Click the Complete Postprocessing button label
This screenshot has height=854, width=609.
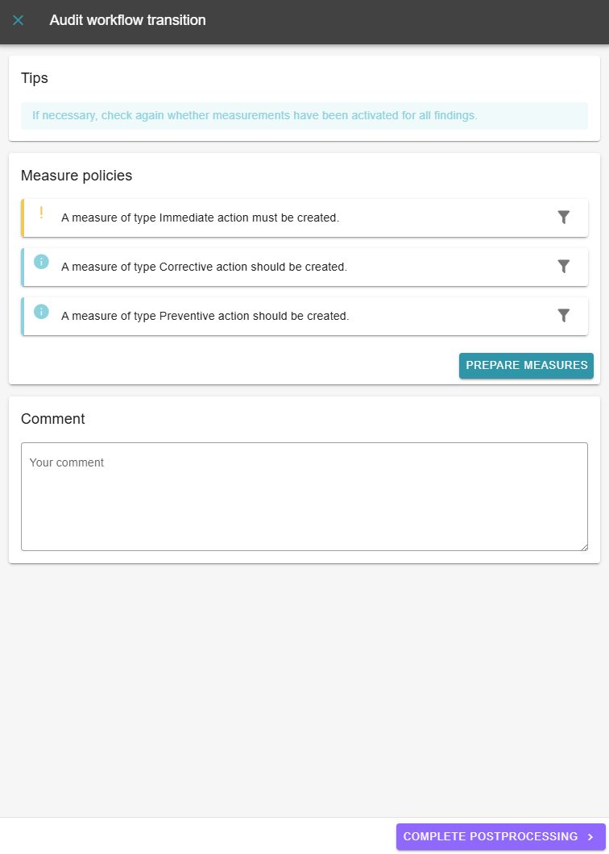pos(490,836)
